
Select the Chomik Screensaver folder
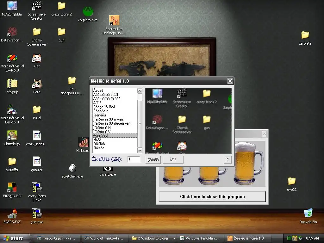pos(37,37)
